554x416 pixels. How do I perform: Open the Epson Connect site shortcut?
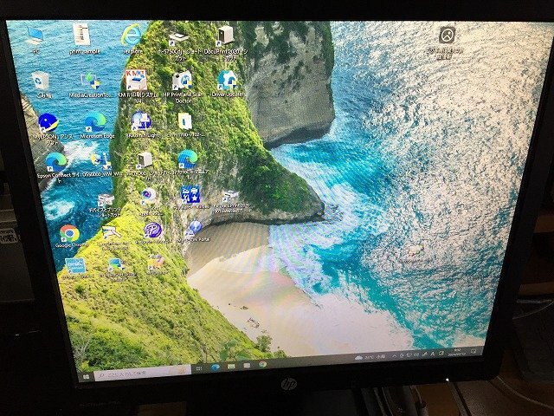coord(56,166)
